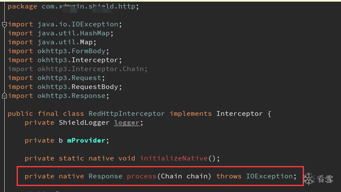This screenshot has height=192, width=341.
Task: Click the snowflake watermark logo
Action: tap(309, 179)
